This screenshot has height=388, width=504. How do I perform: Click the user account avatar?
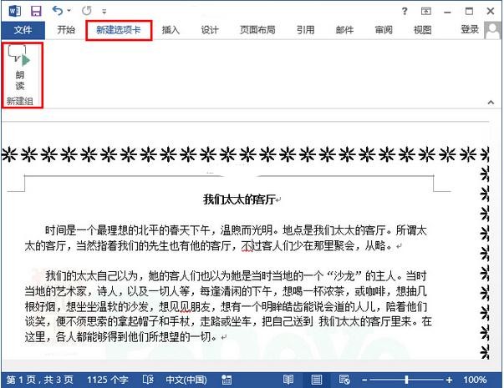click(492, 31)
